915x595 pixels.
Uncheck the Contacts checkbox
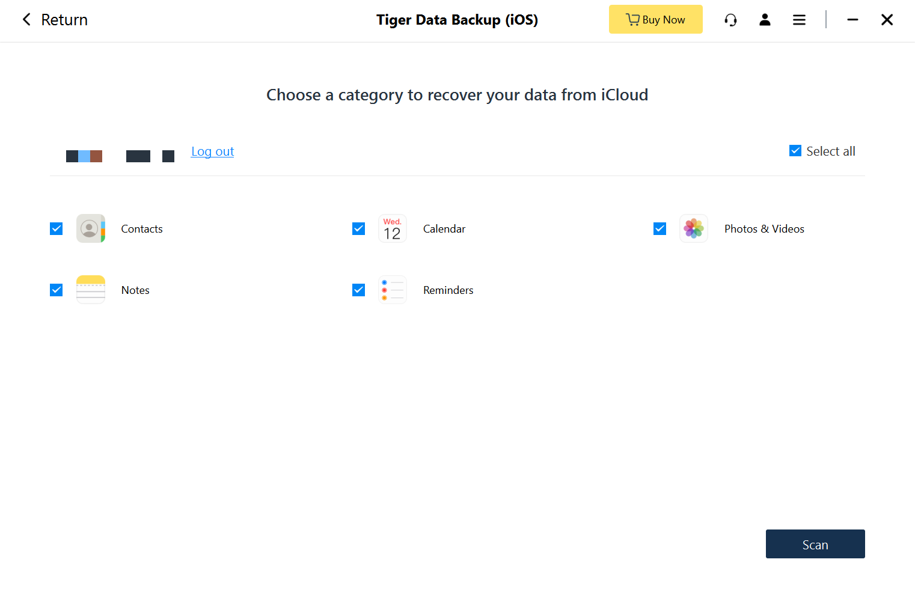click(x=57, y=229)
